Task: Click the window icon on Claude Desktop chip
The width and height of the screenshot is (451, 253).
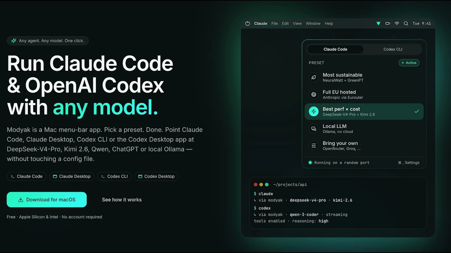Action: pos(55,177)
